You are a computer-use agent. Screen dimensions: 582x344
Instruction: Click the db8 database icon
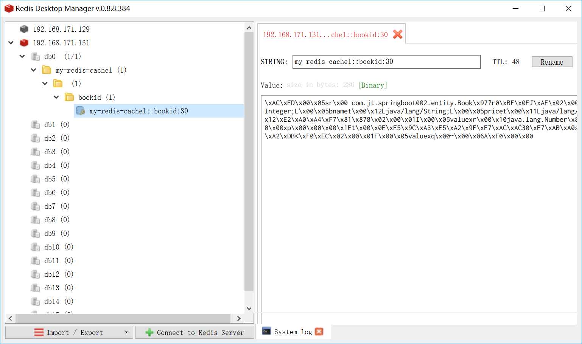pyautogui.click(x=35, y=220)
